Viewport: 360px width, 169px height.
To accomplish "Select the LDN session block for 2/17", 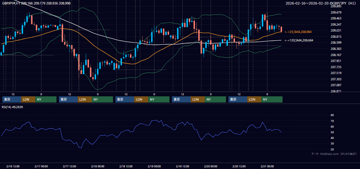I will 85,99.
